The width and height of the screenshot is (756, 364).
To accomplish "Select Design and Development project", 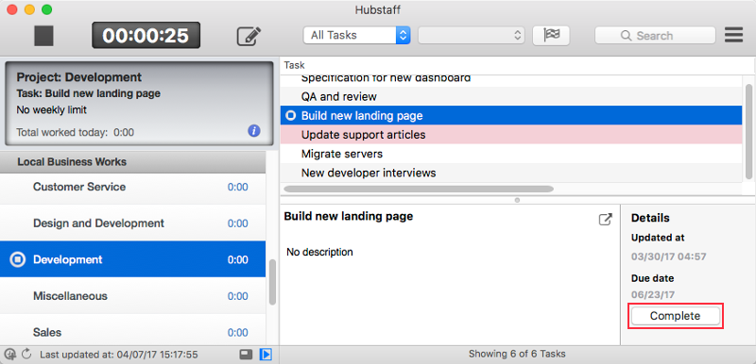I will [x=132, y=223].
